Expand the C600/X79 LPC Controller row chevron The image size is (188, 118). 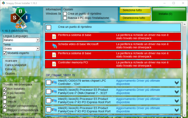pyautogui.click(x=177, y=83)
